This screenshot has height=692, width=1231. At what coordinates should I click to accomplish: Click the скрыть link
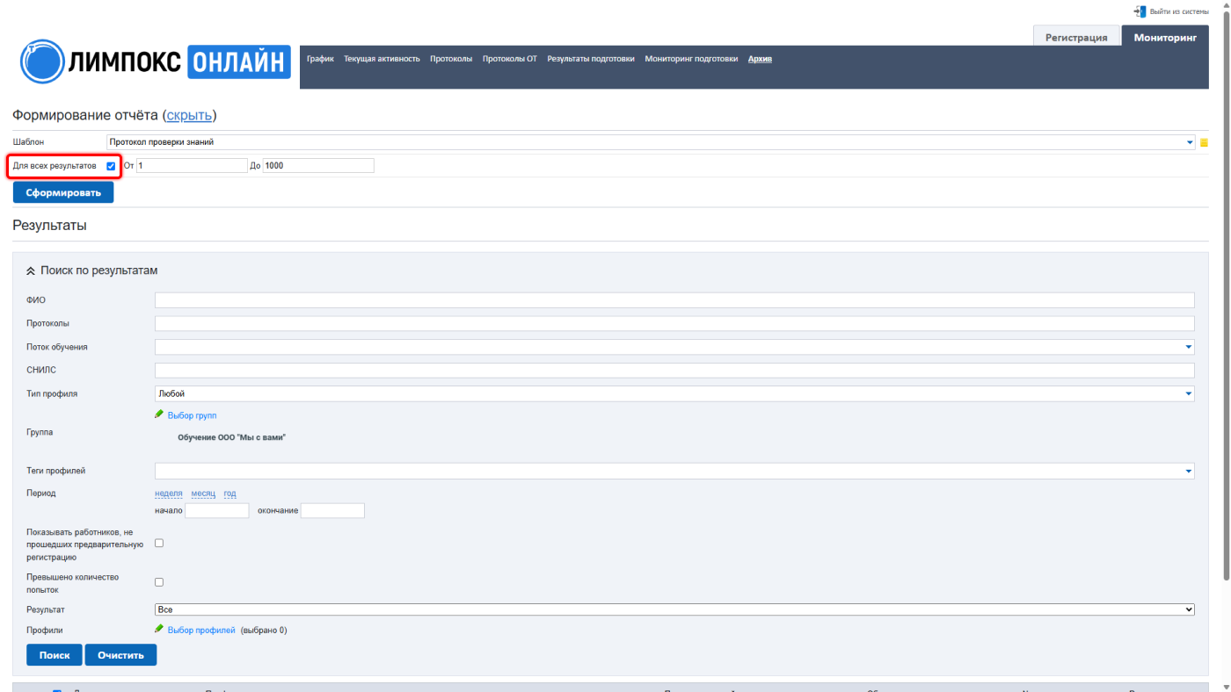(189, 116)
